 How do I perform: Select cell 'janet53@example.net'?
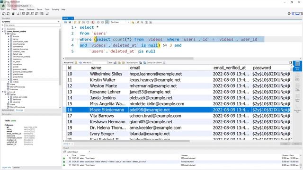[150, 92]
